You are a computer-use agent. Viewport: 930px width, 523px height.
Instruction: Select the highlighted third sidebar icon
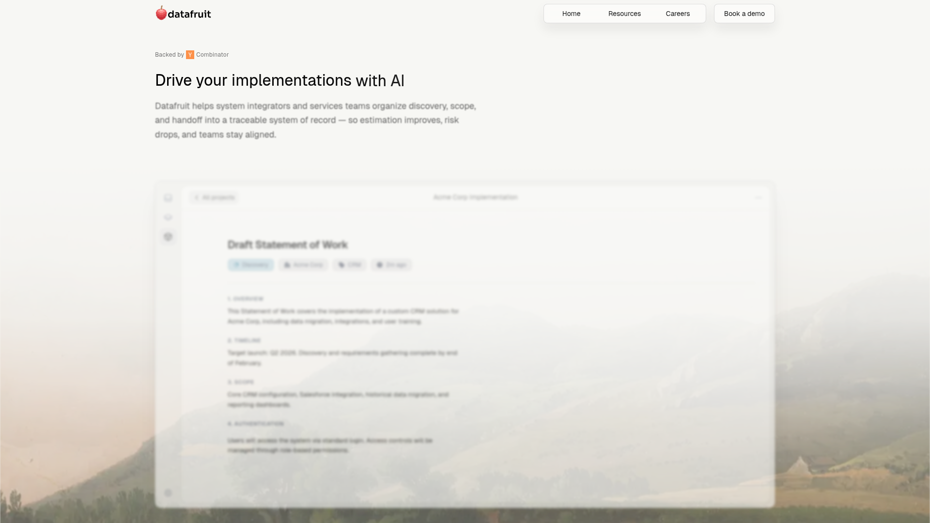[168, 237]
